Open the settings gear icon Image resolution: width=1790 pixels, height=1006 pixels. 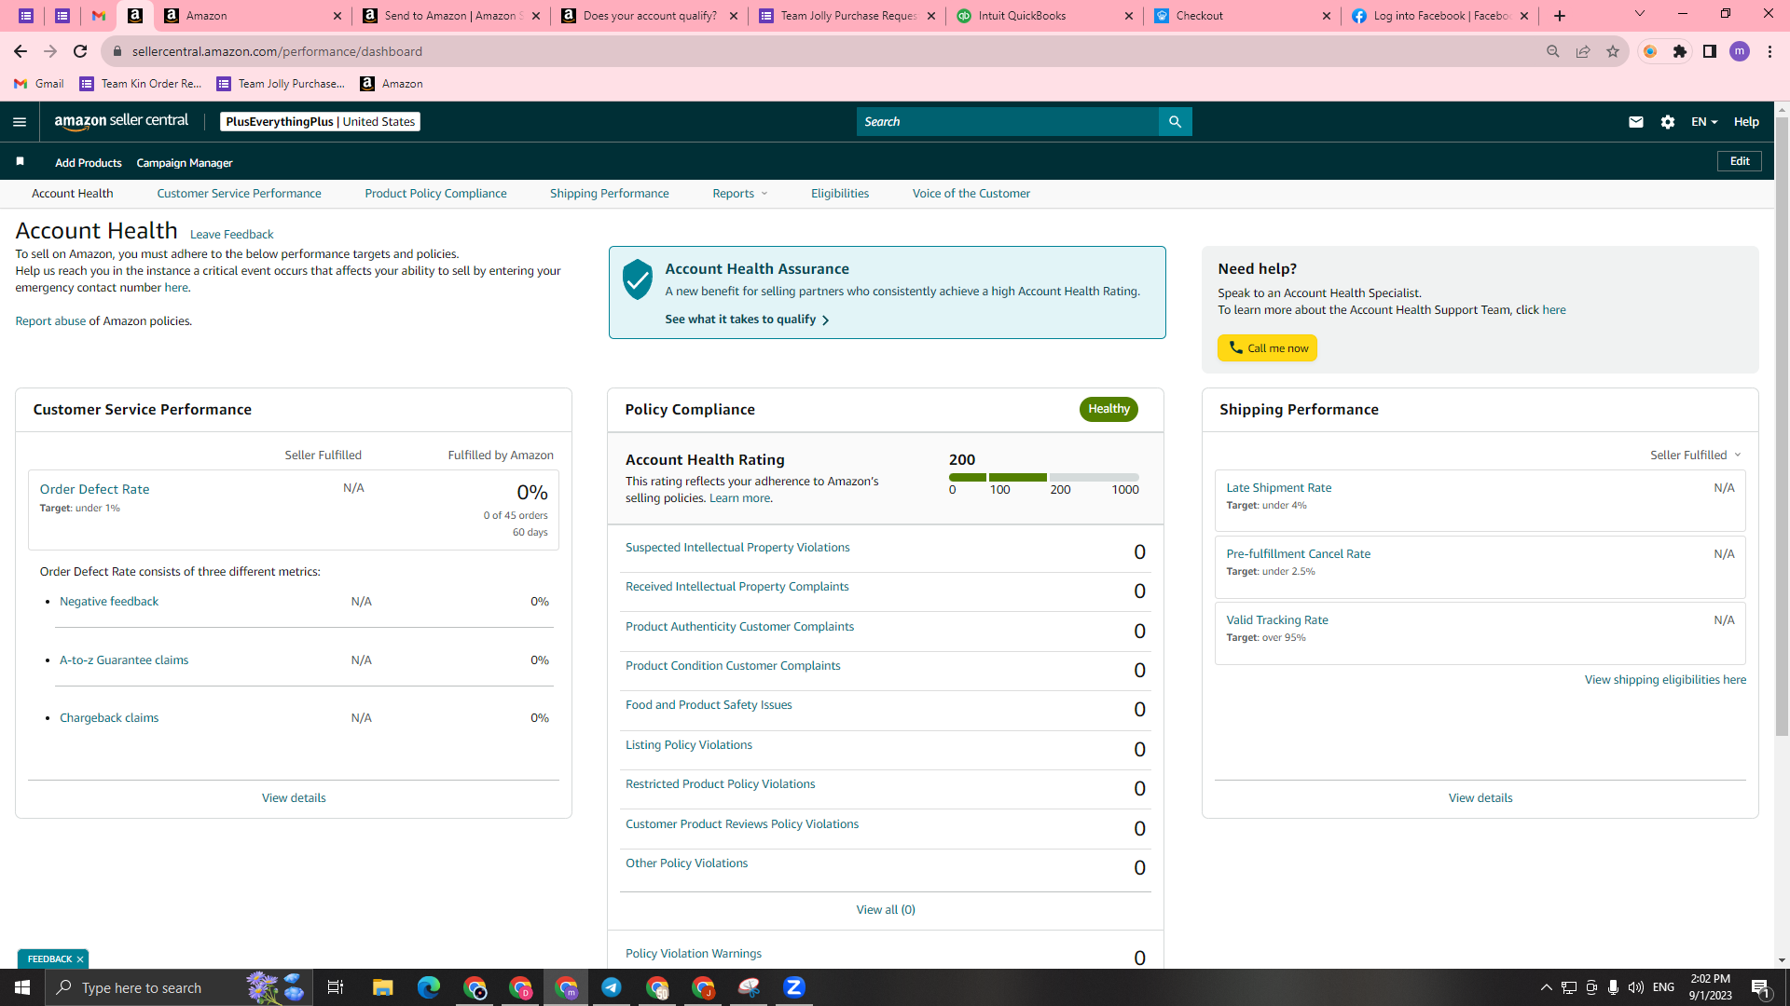pyautogui.click(x=1668, y=122)
